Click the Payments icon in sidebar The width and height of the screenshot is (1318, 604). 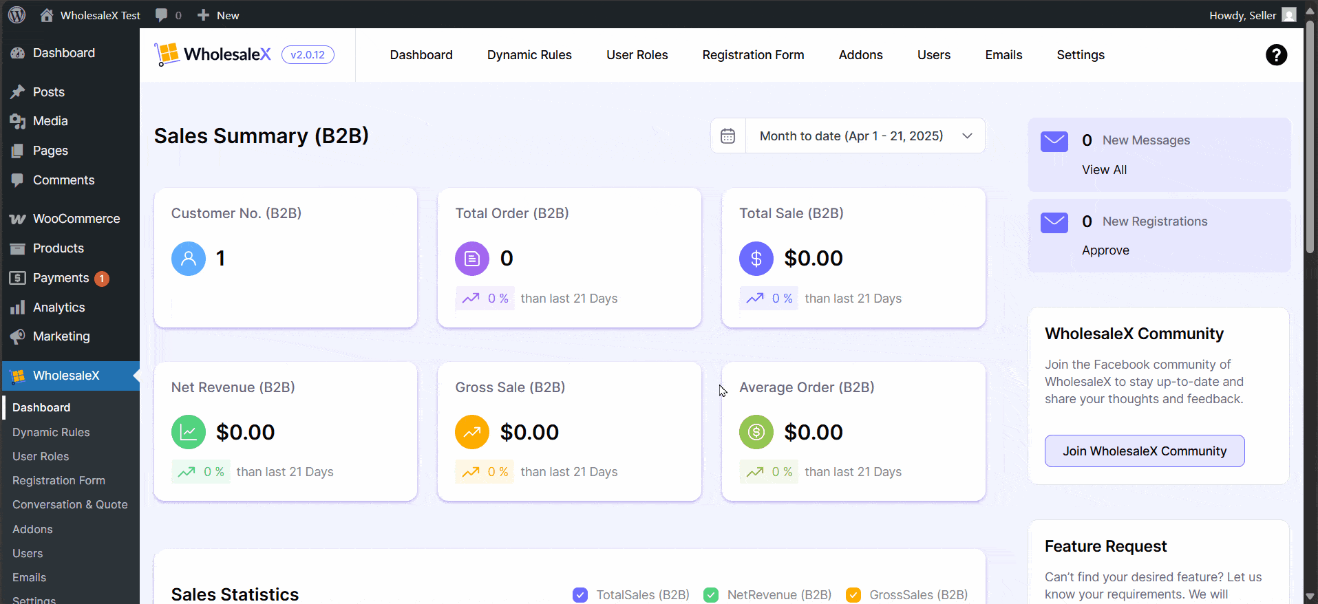click(18, 278)
